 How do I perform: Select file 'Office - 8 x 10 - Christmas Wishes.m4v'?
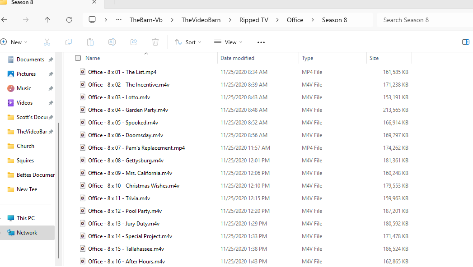pyautogui.click(x=134, y=186)
